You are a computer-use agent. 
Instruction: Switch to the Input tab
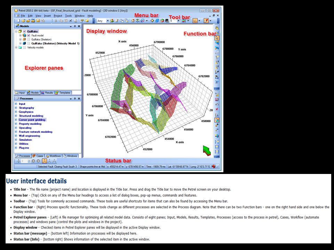click(20, 93)
